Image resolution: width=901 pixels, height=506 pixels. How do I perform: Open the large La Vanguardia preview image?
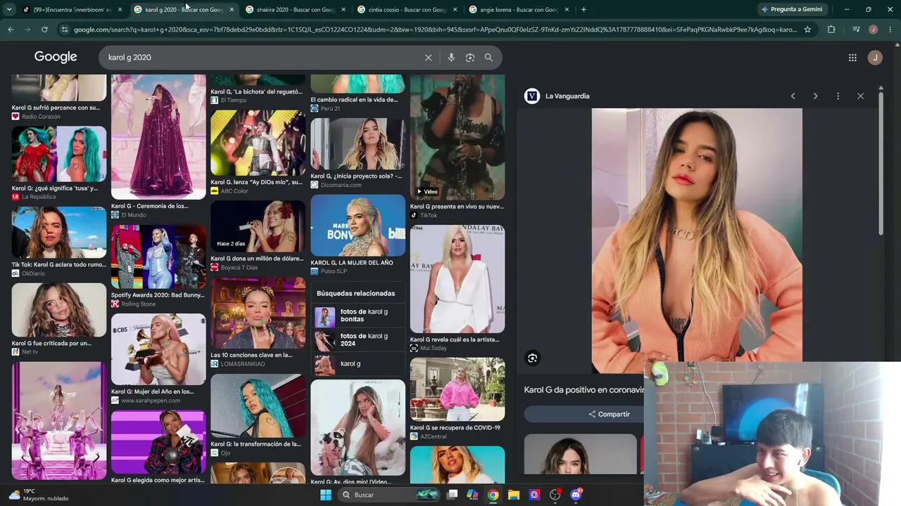click(x=697, y=240)
